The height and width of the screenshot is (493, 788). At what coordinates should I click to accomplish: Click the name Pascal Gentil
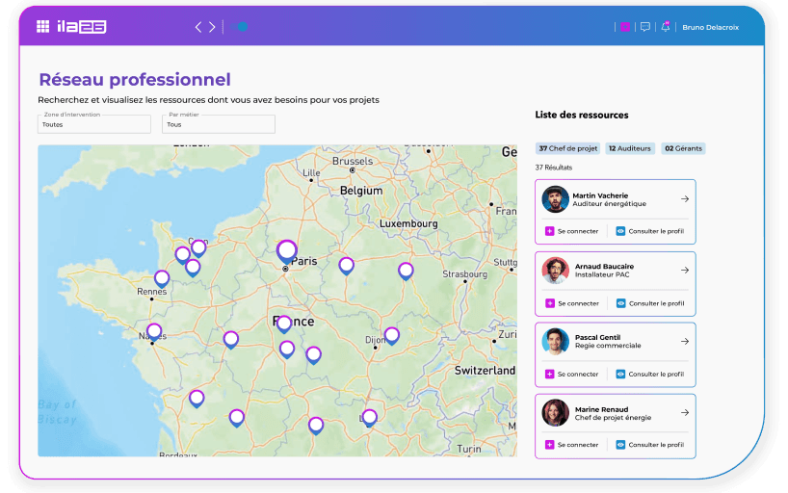pos(598,337)
